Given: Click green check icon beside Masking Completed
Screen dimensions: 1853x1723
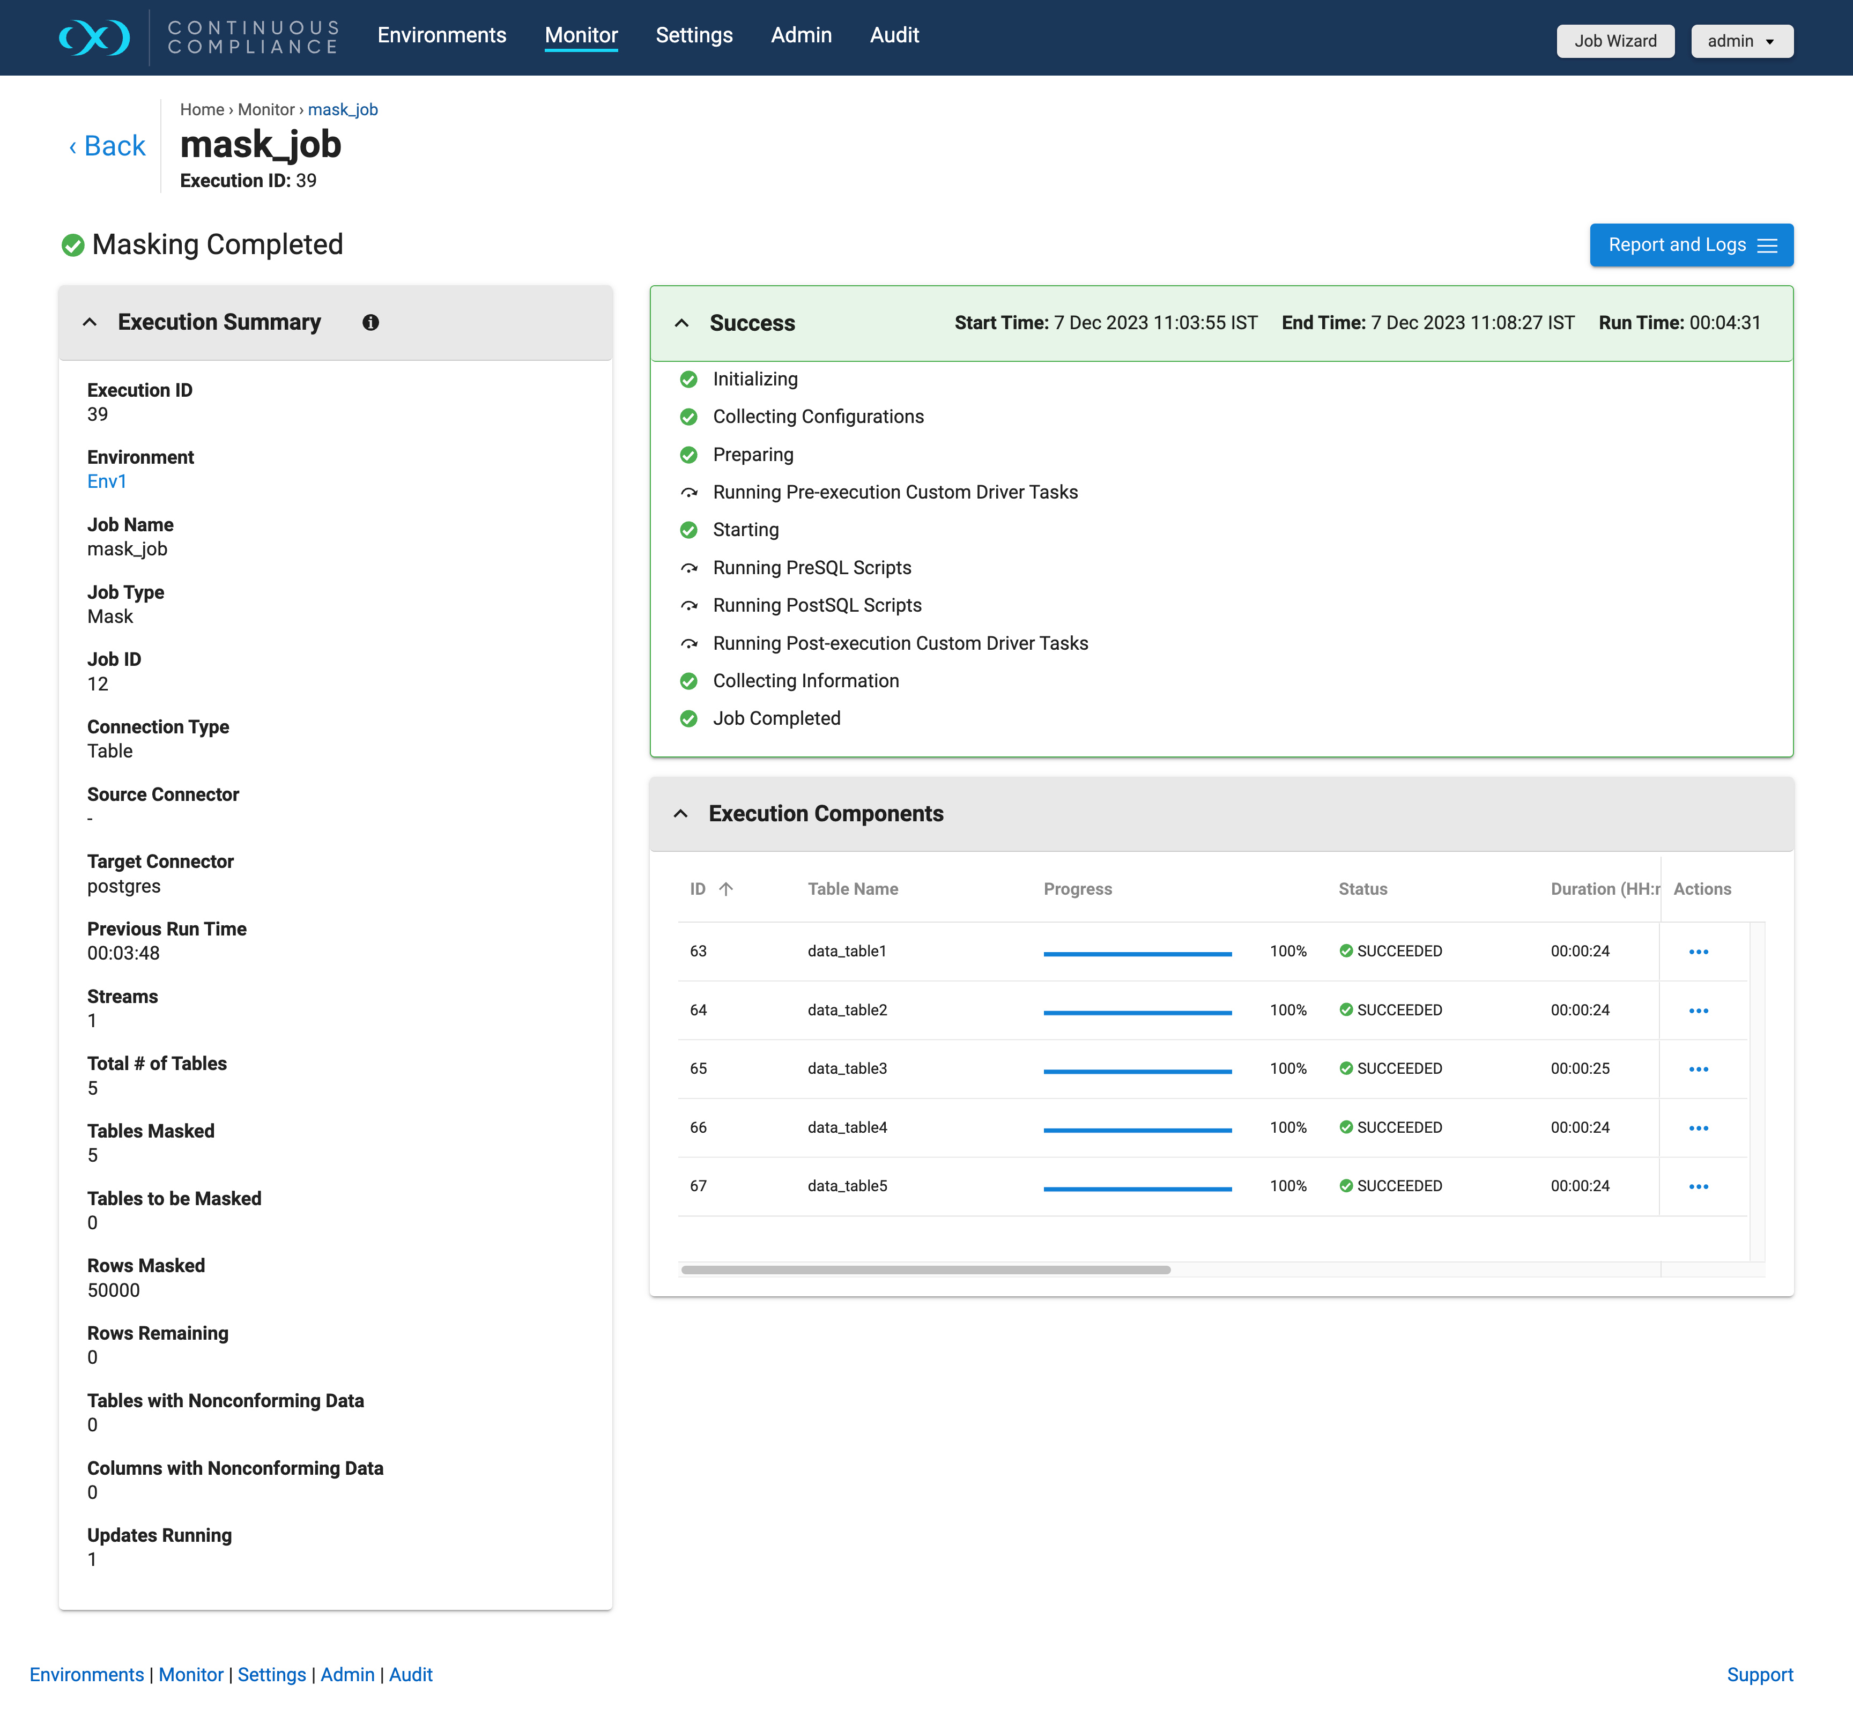Looking at the screenshot, I should click(73, 245).
